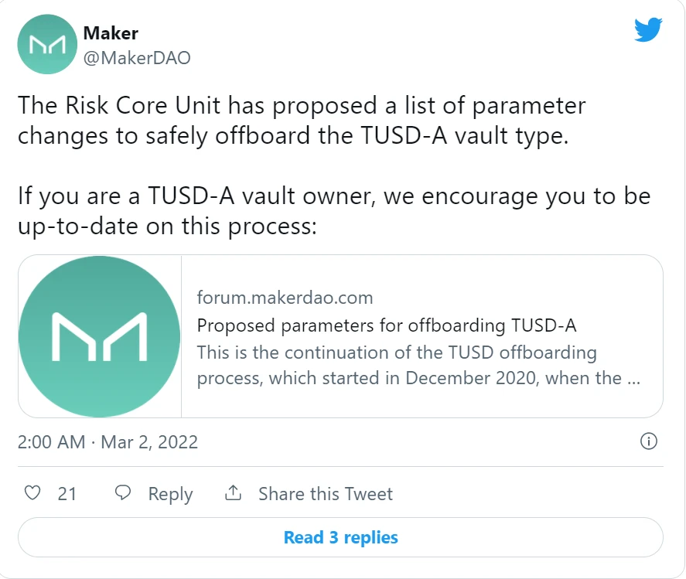
Task: Open the 2:00 AM · Mar 2, 2022 timestamp
Action: click(x=108, y=442)
